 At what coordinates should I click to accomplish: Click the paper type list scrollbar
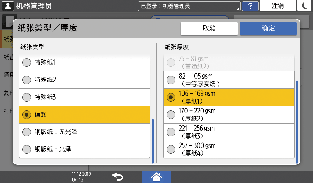point(153,140)
